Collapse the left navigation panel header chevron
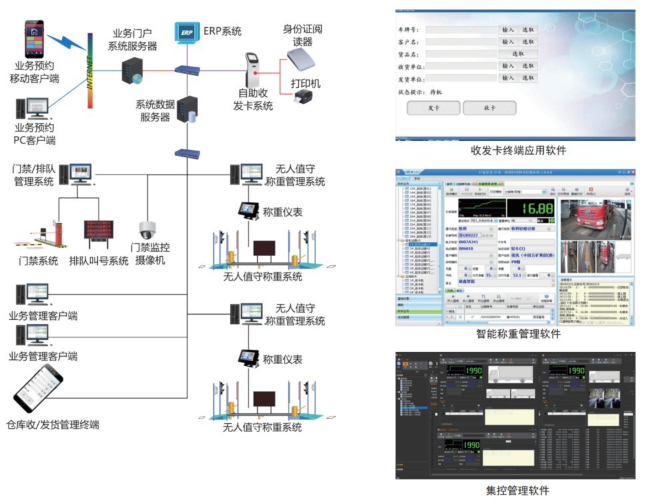Image resolution: width=660 pixels, height=502 pixels. coord(439,184)
